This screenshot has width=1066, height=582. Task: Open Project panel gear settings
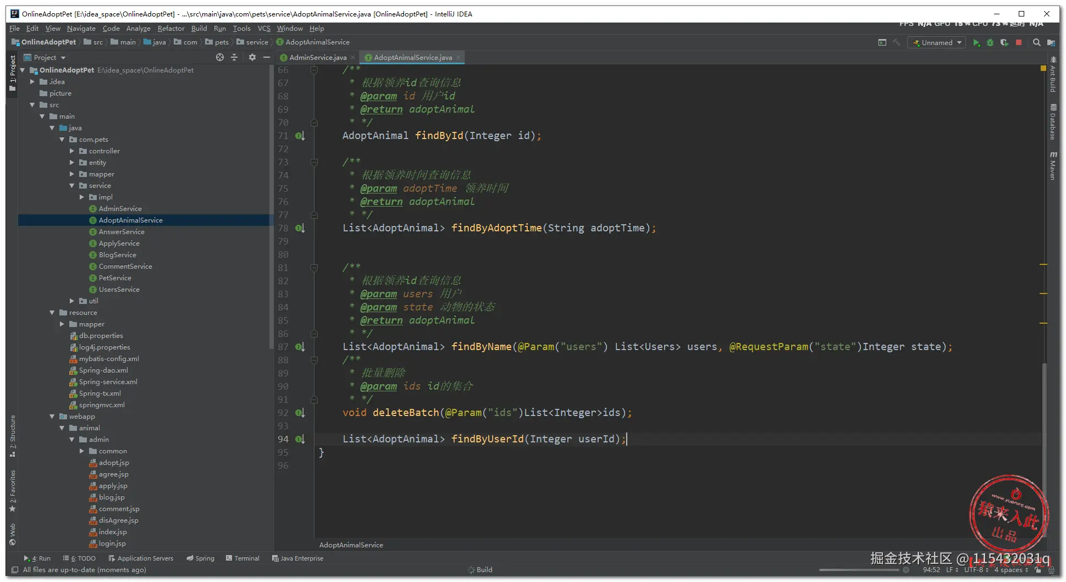point(252,57)
